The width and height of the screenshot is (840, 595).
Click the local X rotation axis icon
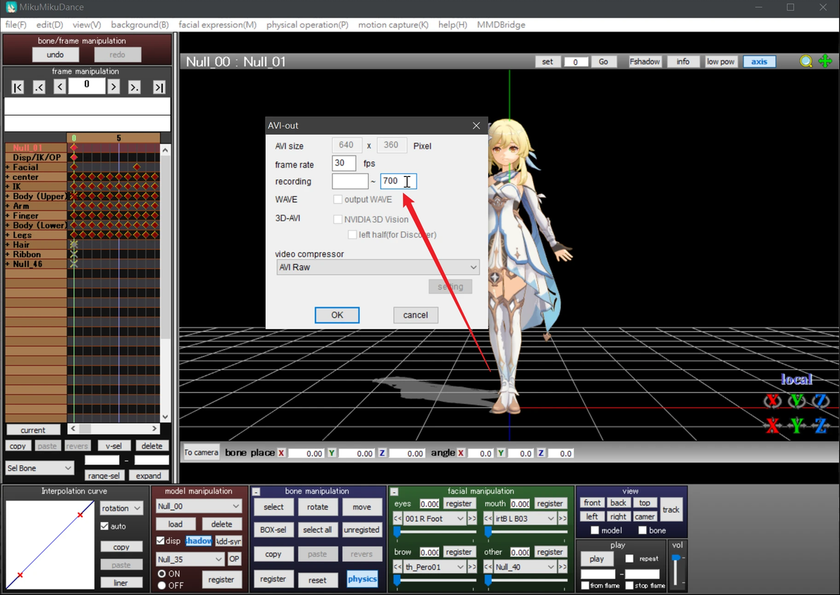click(x=772, y=400)
